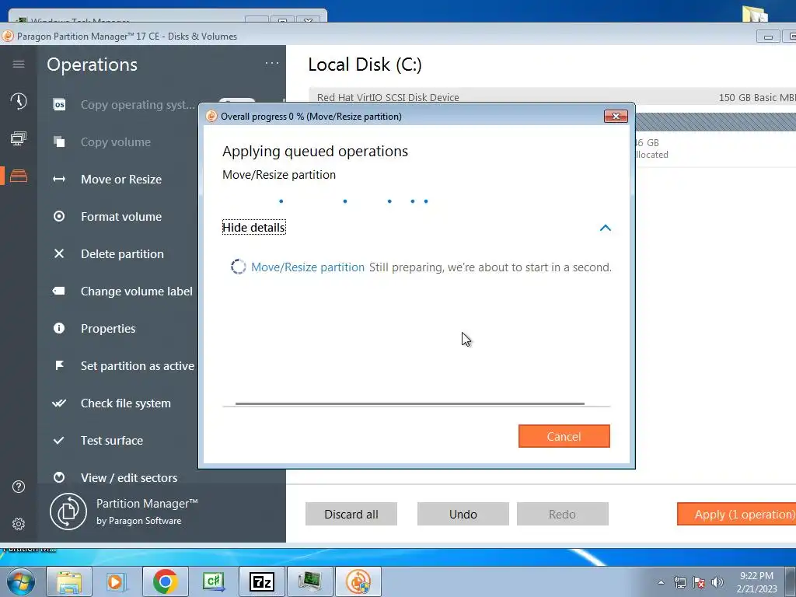Click the Hide details link
Image resolution: width=796 pixels, height=597 pixels.
254,228
